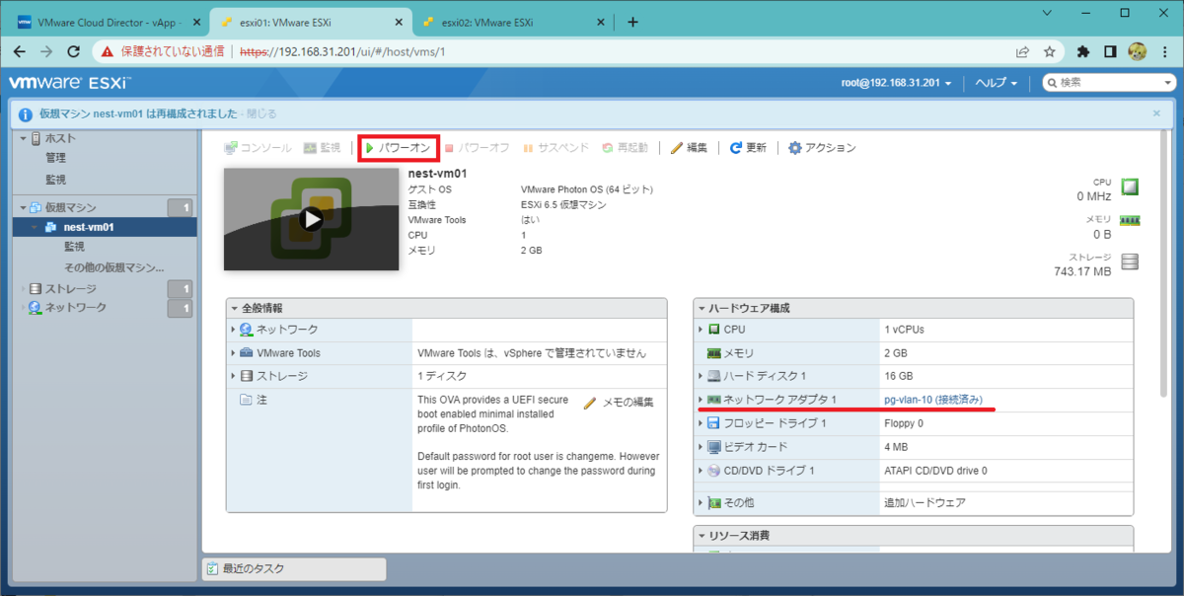Bookmark the page with the star icon

pyautogui.click(x=1050, y=51)
